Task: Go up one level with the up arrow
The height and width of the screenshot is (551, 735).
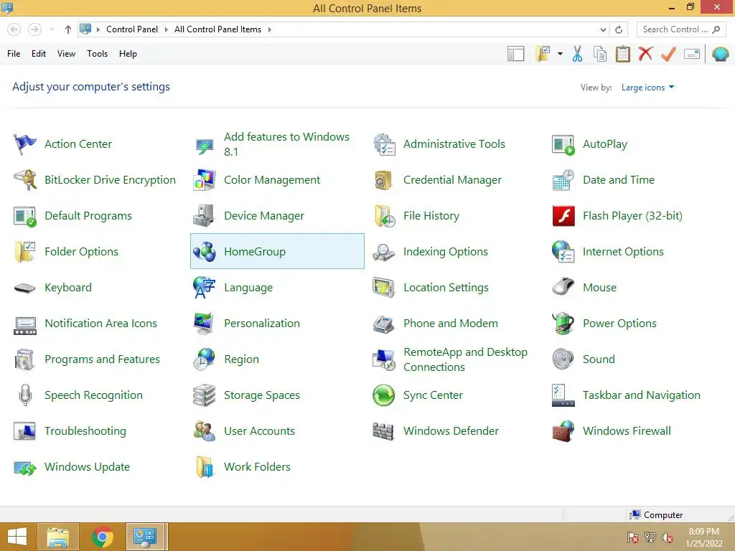Action: coord(68,29)
